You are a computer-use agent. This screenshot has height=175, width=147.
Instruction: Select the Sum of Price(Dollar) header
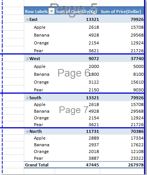click(121, 12)
